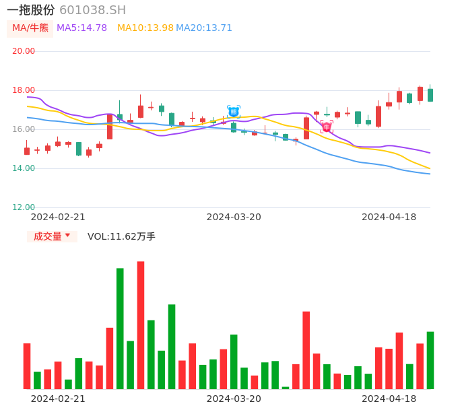The image size is (462, 408).
Task: Click the red dropdown arrow beside 成交量
Action: [x=67, y=236]
